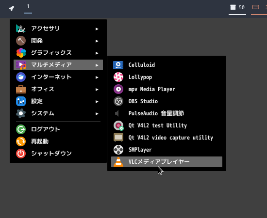Open the インターネット menu entry
267x218 pixels.
tap(58, 77)
